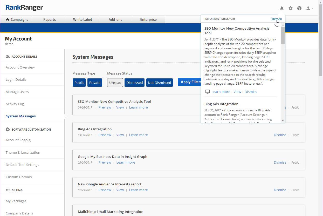Click the settings gear icon in header

[x=291, y=8]
